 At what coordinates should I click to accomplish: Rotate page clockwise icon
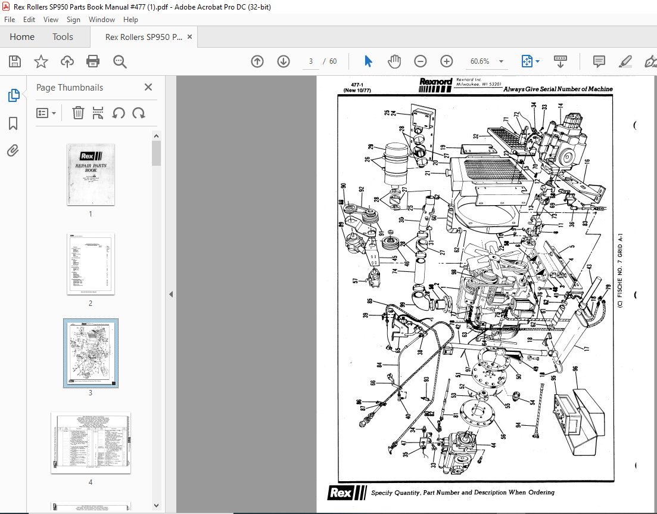(139, 113)
